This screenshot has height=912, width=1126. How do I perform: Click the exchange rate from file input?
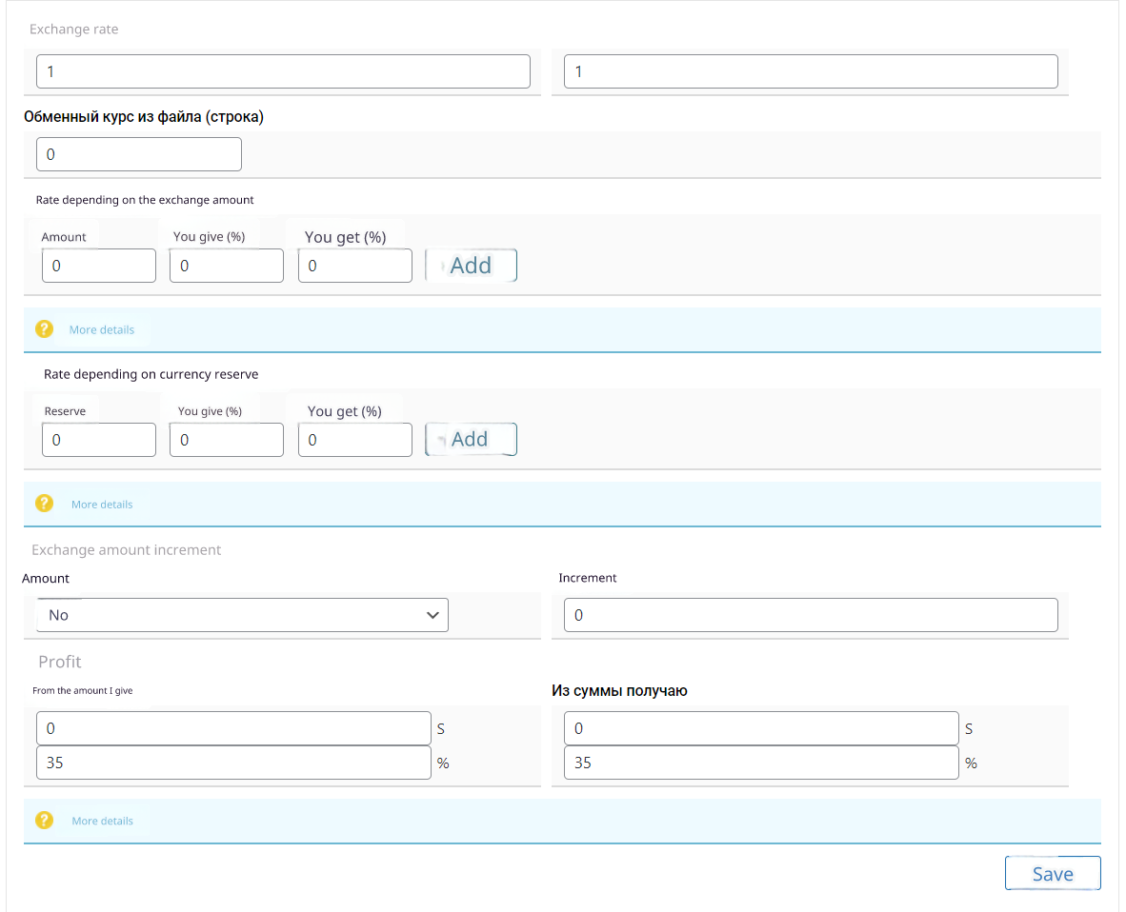(139, 154)
